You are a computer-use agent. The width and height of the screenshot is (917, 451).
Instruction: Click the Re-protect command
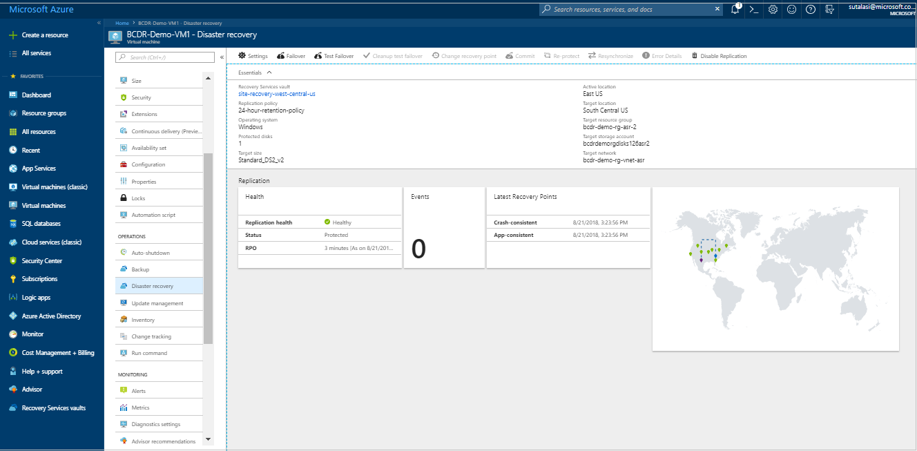tap(561, 56)
